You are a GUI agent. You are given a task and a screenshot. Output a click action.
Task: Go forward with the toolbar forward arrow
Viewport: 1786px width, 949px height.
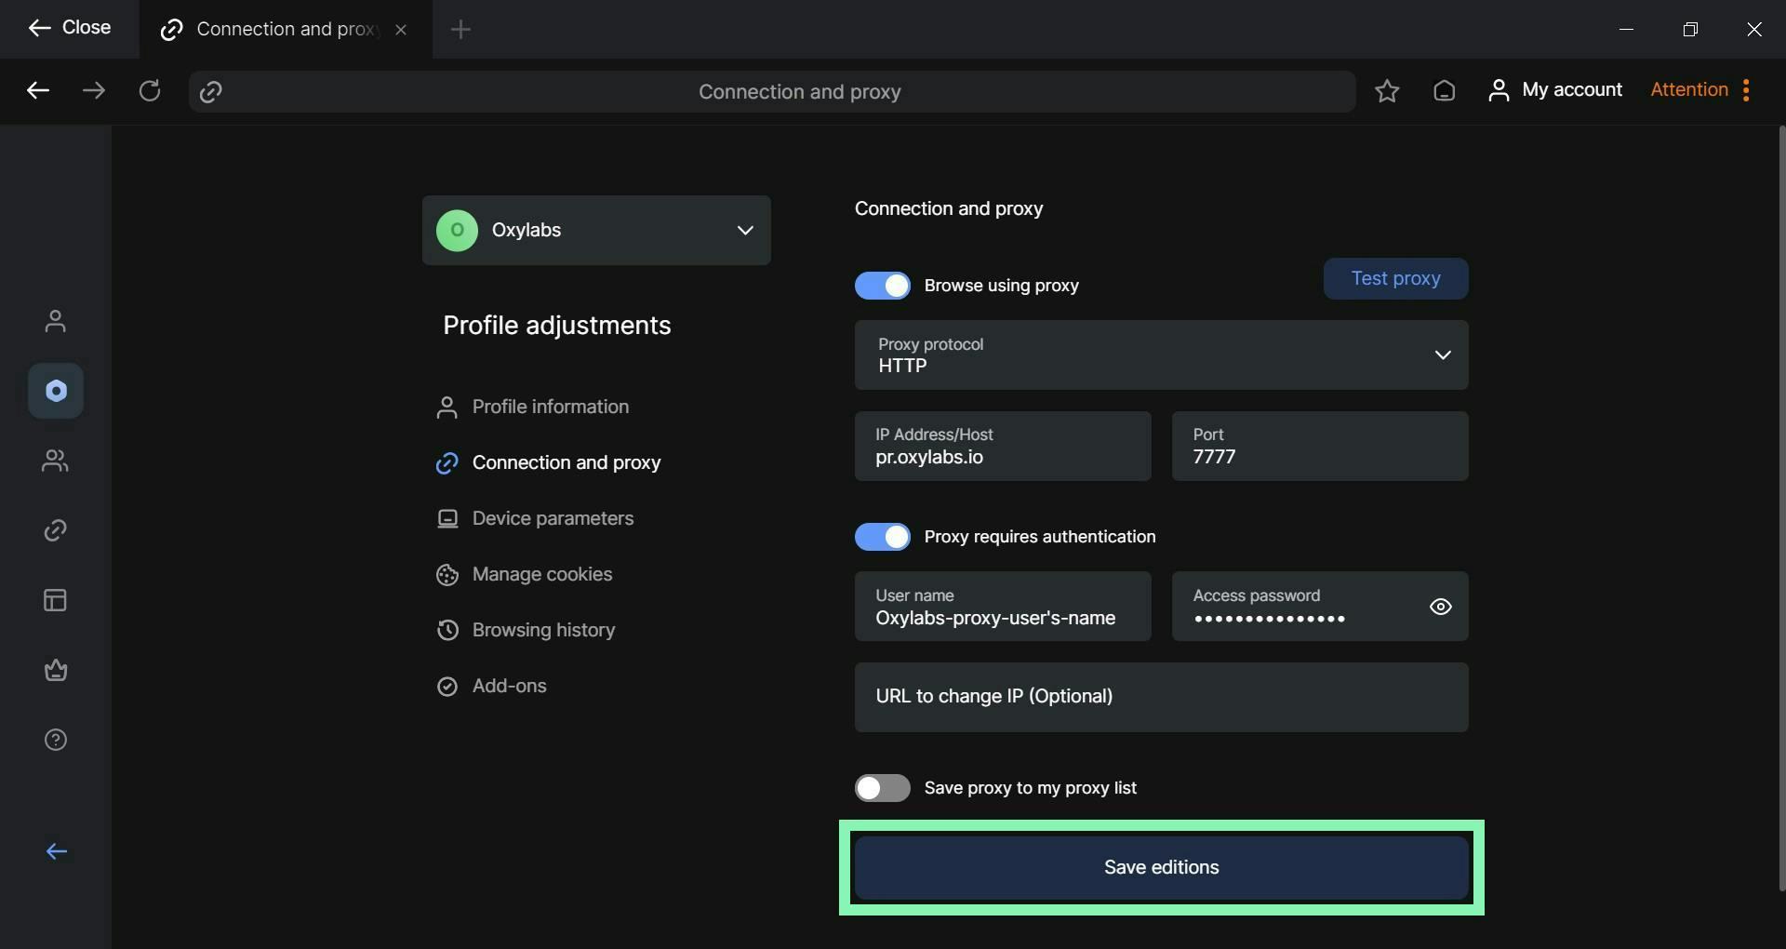94,90
